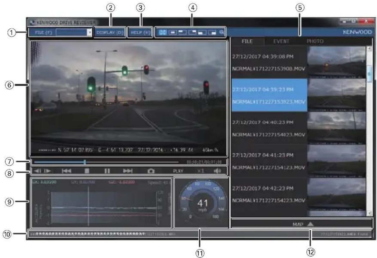
Task: Pause the video
Action: pyautogui.click(x=107, y=171)
